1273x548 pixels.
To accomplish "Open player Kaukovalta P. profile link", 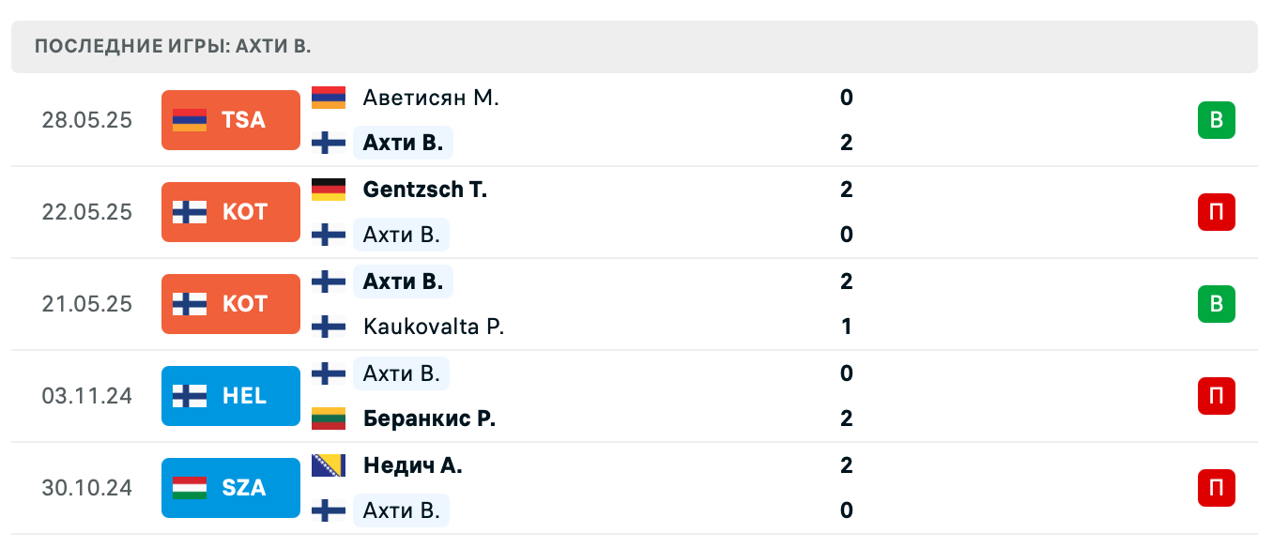I will [434, 327].
